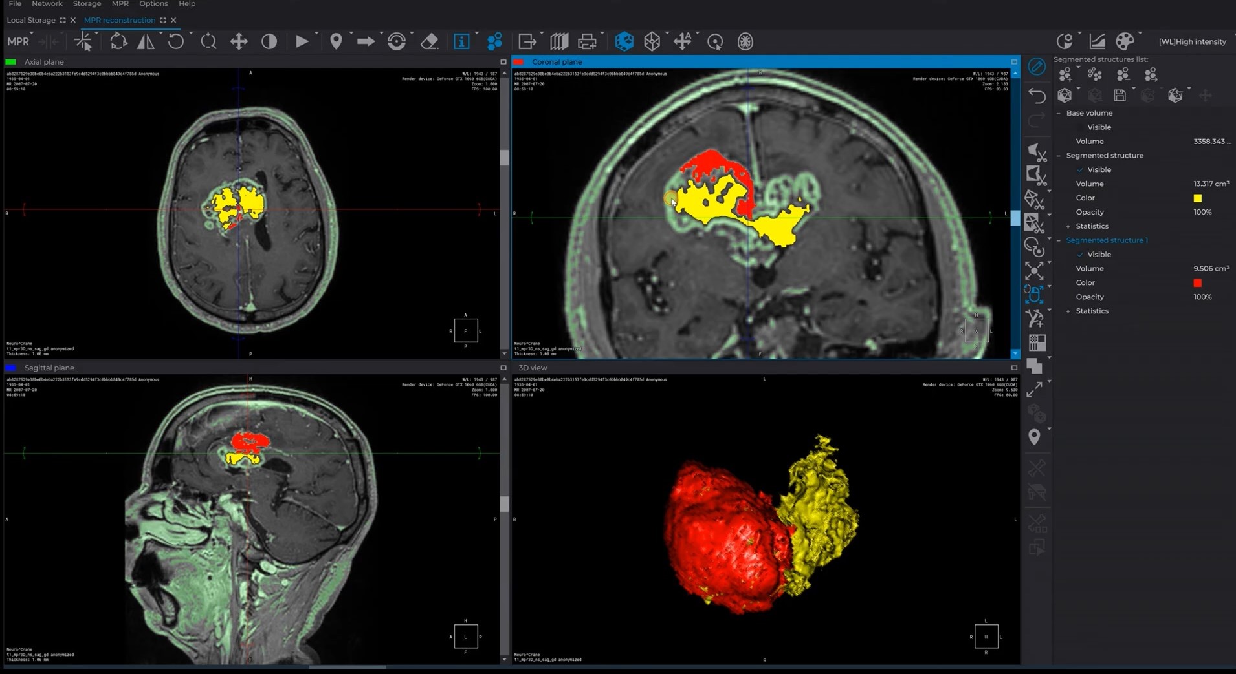Collapse the Base volume tree node
This screenshot has width=1236, height=674.
(1059, 113)
